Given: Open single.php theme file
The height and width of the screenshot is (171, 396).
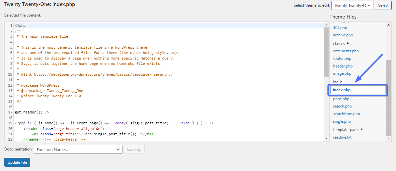Looking at the screenshot, I should coord(342,121).
